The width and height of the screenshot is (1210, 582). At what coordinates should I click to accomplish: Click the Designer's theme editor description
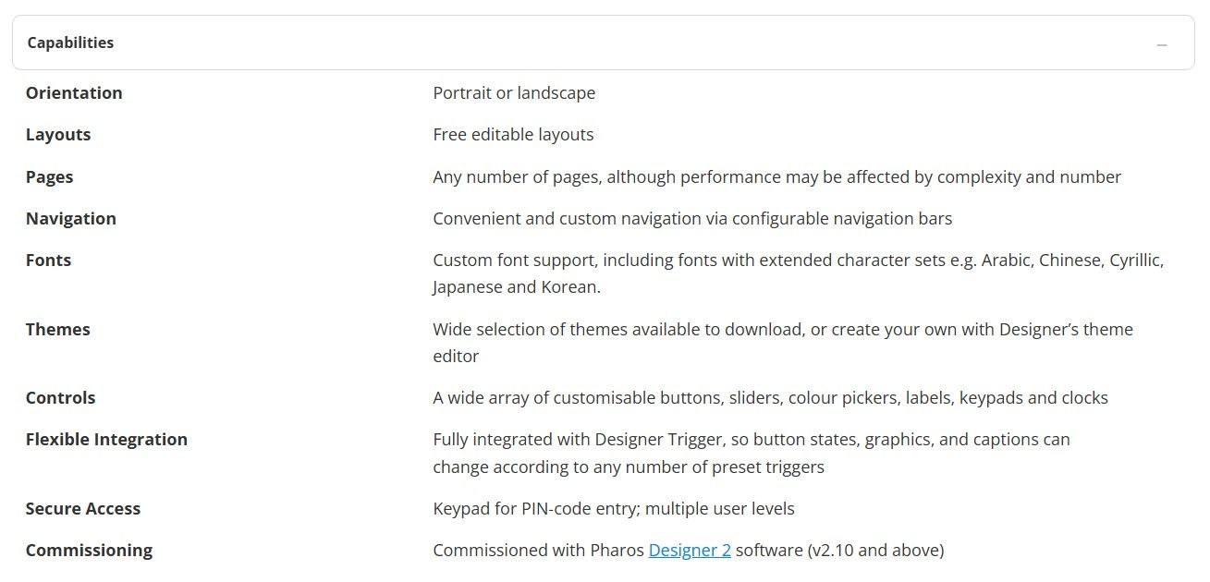click(783, 343)
